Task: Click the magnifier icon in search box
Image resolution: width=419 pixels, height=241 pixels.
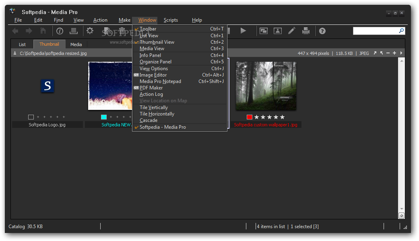Action: click(401, 31)
